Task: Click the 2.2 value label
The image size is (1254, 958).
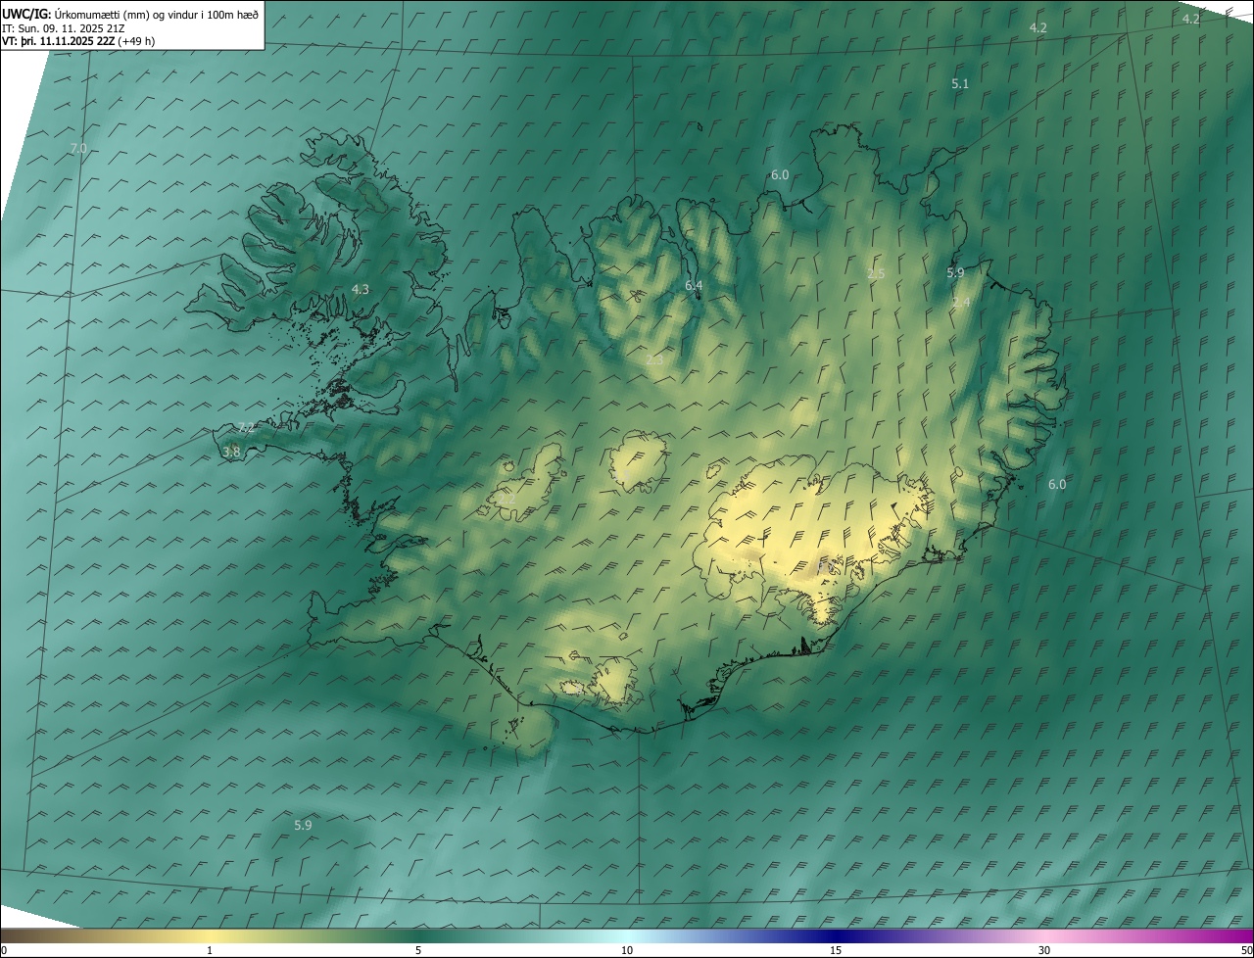Action: coord(506,499)
